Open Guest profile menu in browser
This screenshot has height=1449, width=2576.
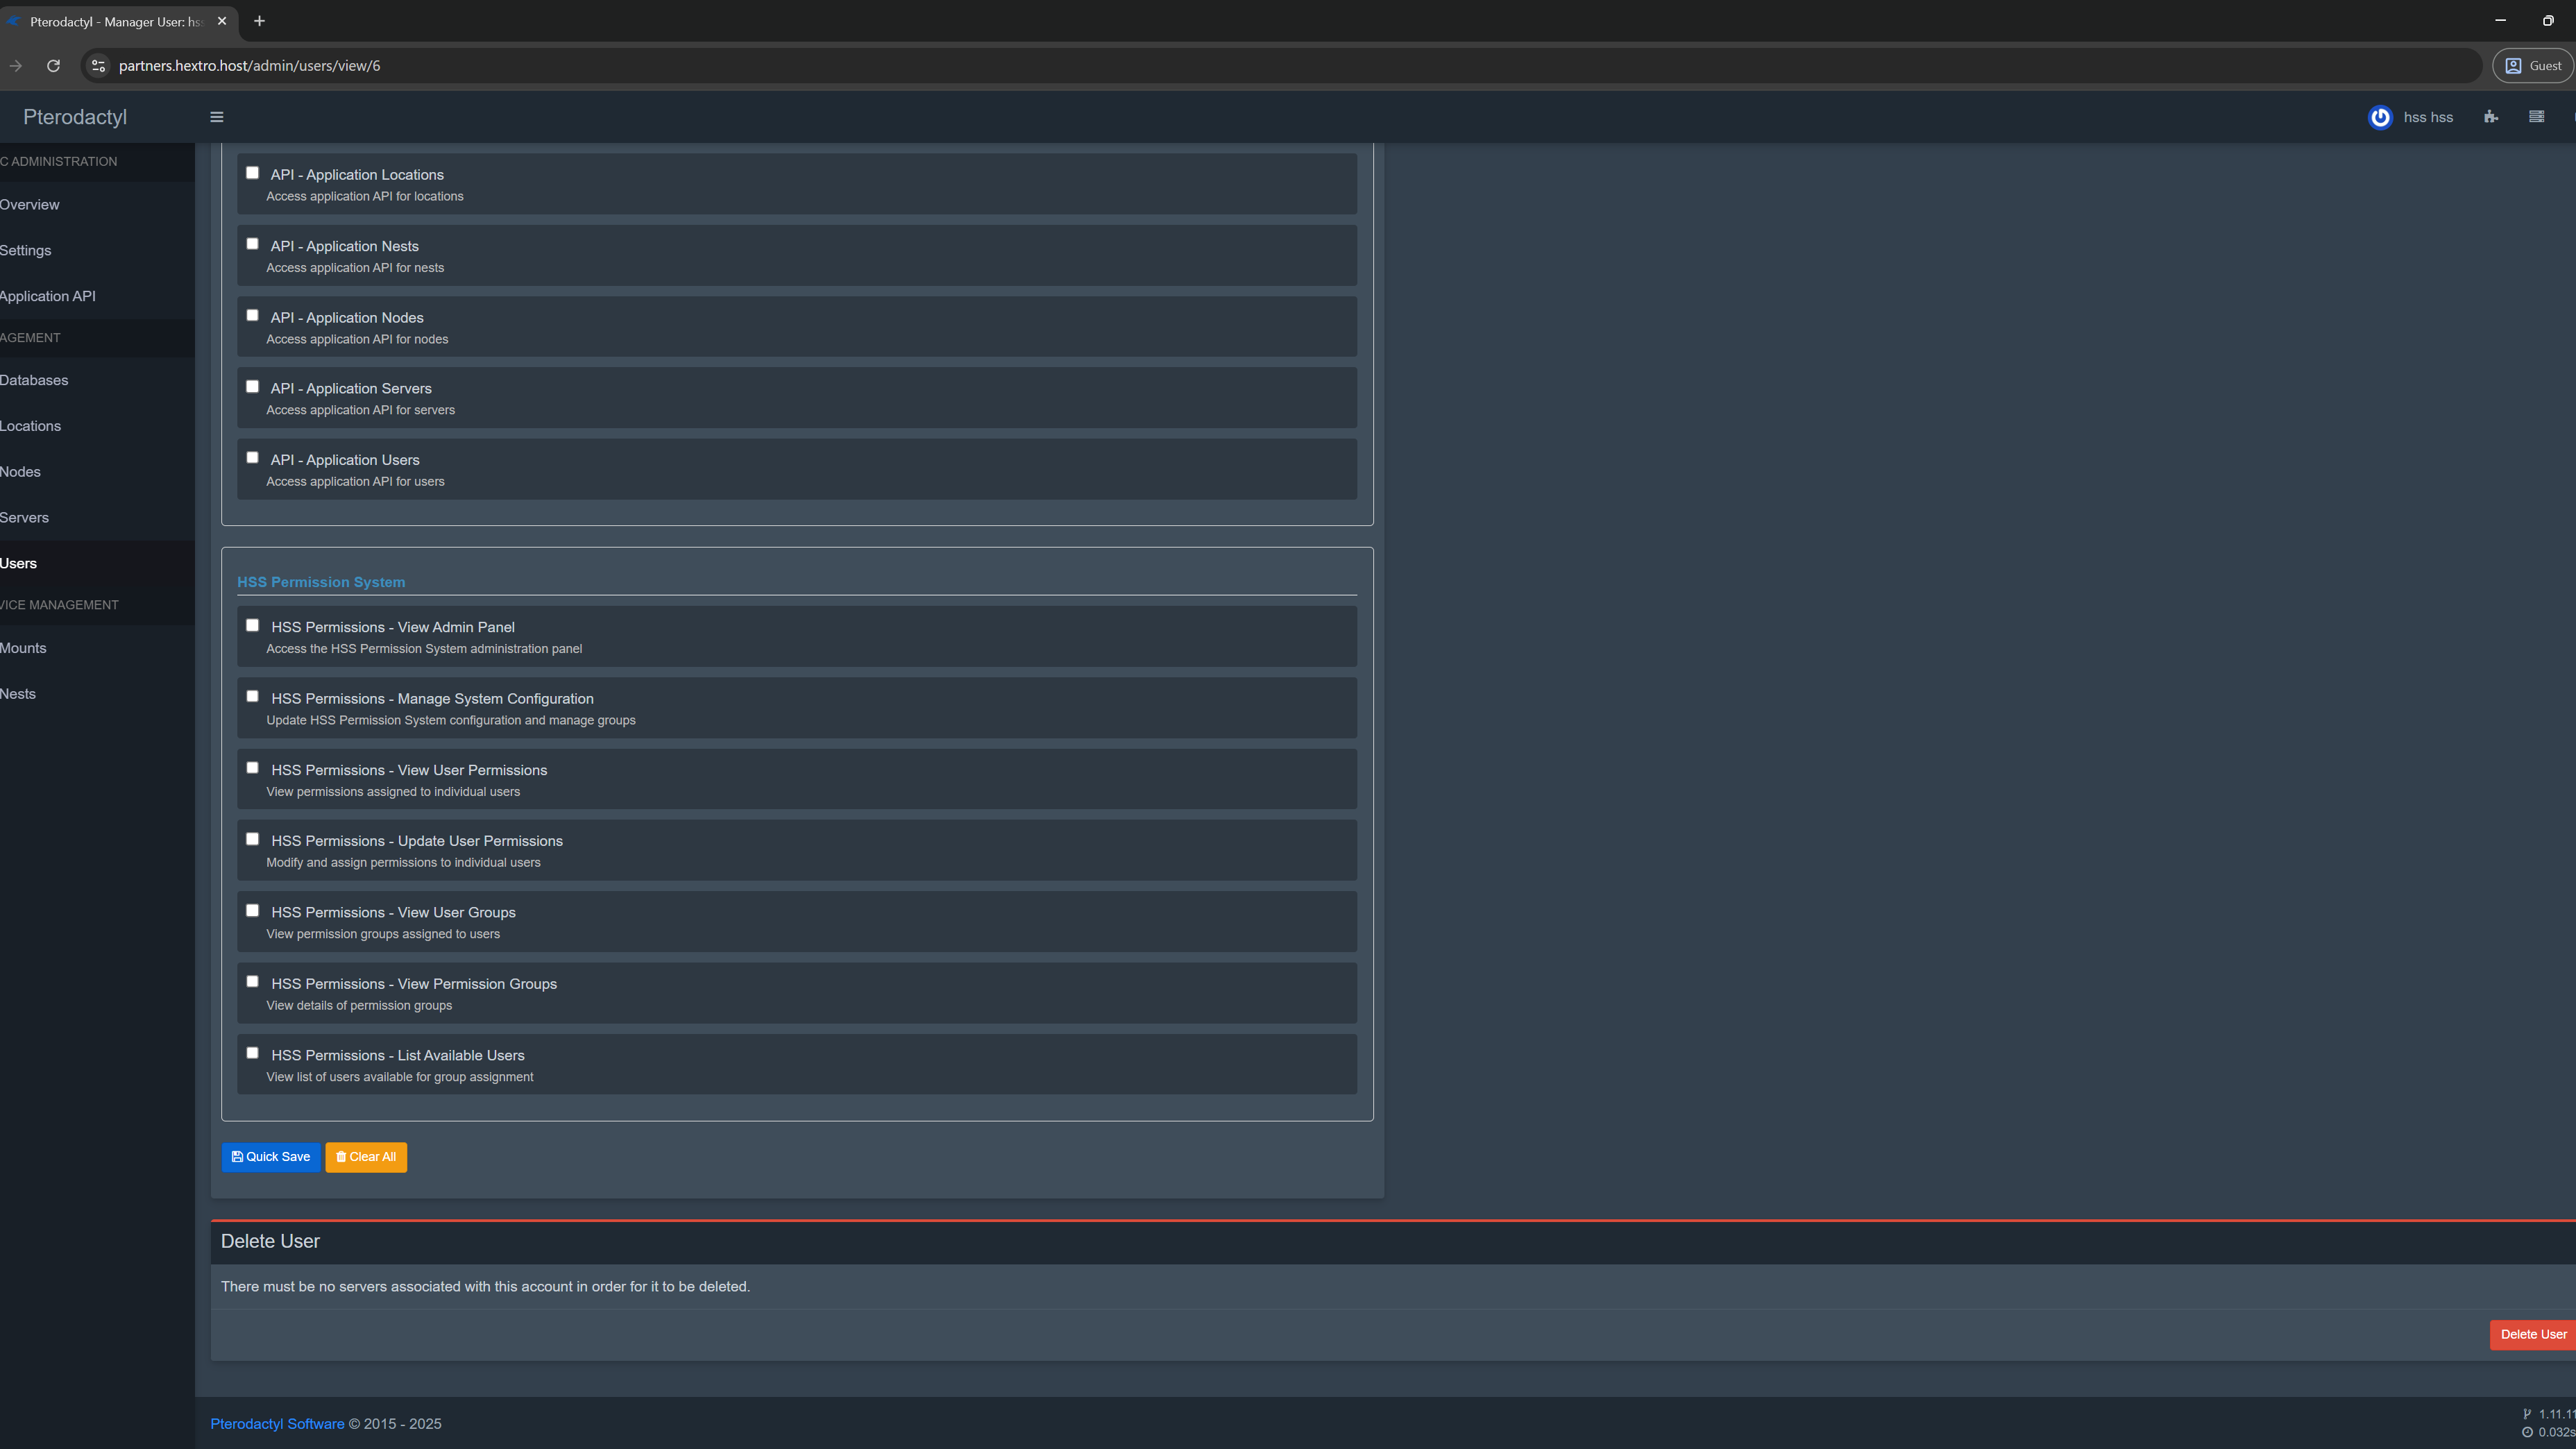tap(2533, 66)
